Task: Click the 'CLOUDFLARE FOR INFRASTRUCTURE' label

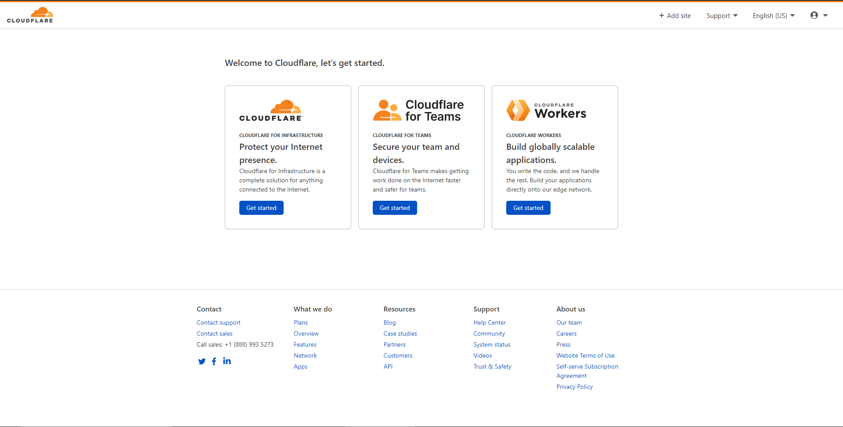Action: (281, 135)
